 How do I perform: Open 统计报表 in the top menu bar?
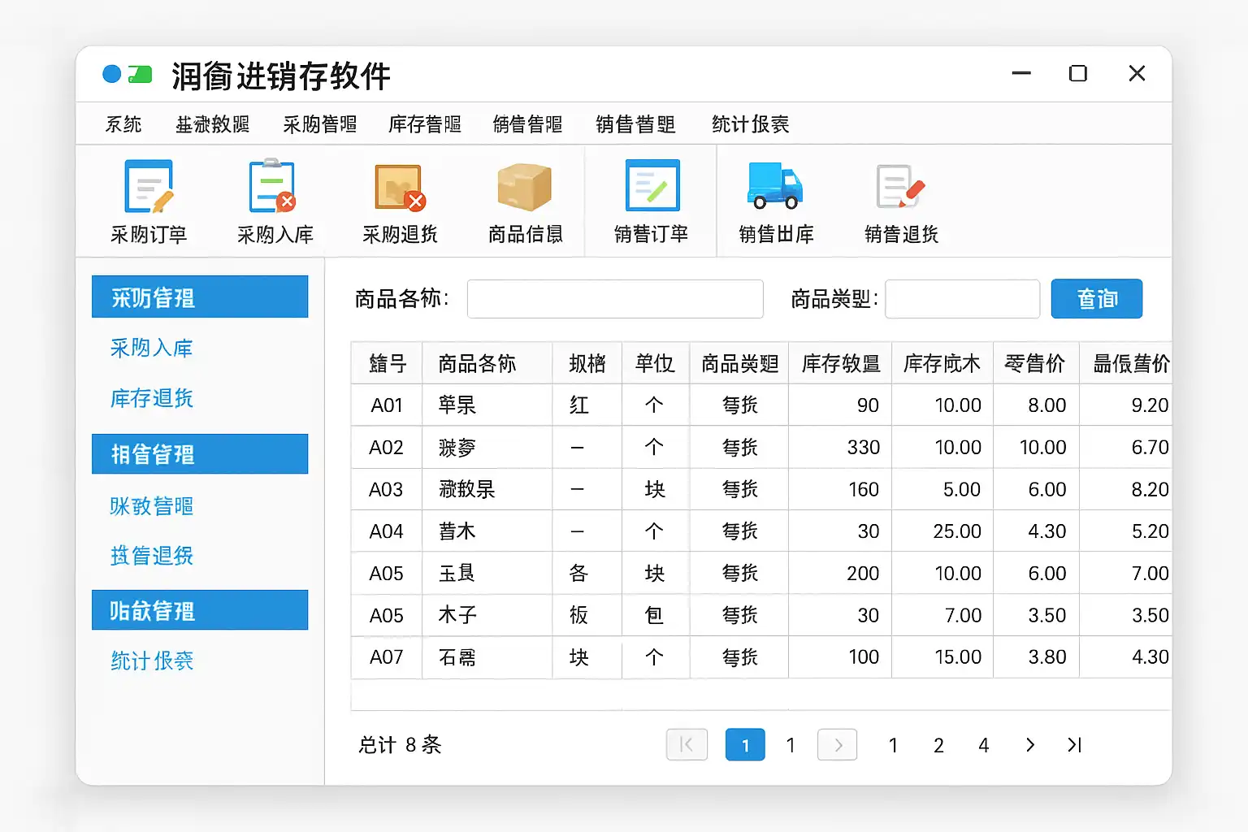click(750, 124)
